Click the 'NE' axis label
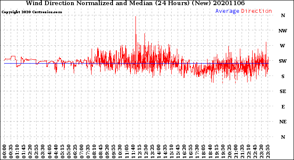 pos(283,122)
